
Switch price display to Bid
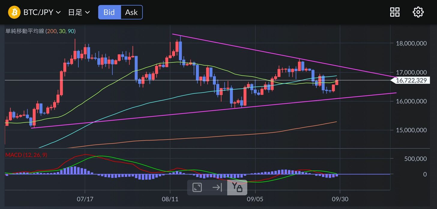click(x=109, y=12)
